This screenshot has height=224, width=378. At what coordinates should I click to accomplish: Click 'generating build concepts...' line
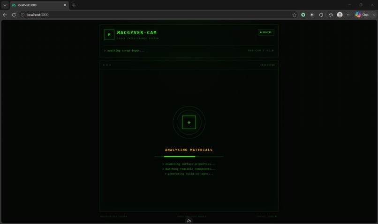189,174
